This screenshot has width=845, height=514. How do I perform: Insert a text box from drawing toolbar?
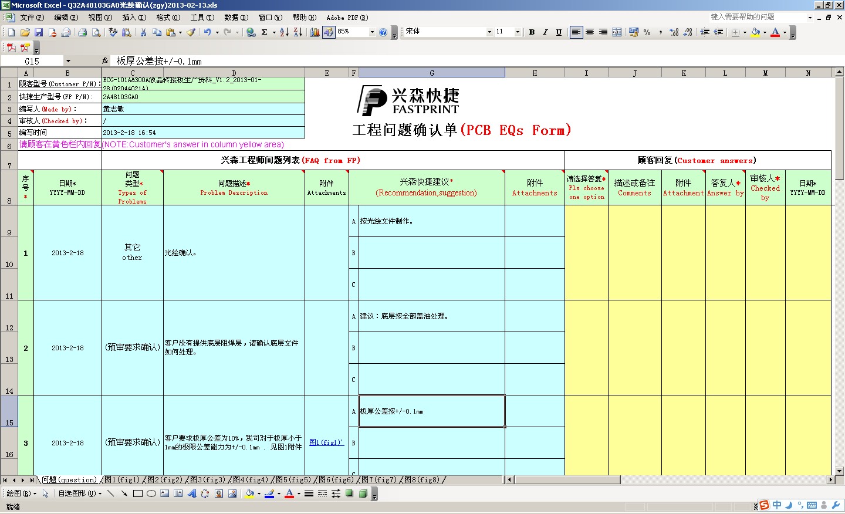click(165, 493)
